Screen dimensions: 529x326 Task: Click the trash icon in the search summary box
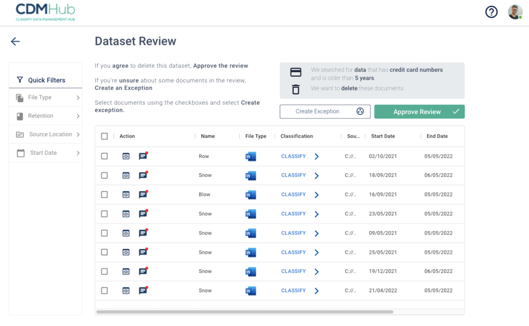[295, 89]
